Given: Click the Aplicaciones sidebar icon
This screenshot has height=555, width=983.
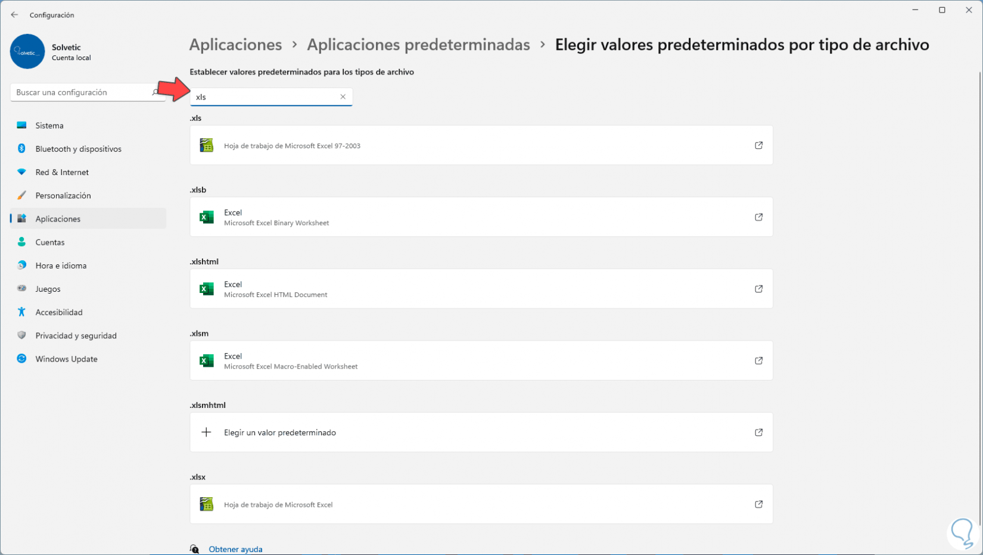Looking at the screenshot, I should click(22, 219).
